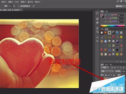
Task: Open the Window (W) menu
Action: 30,2
